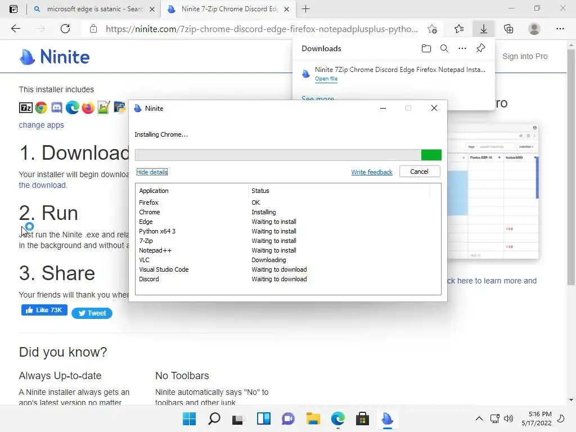Add this page to favorites (star plus)

click(433, 29)
